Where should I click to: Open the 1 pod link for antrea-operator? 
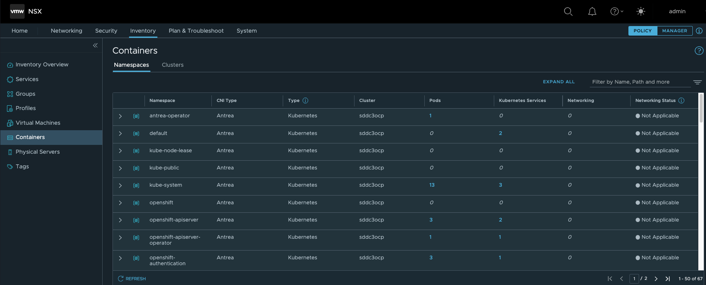(430, 116)
